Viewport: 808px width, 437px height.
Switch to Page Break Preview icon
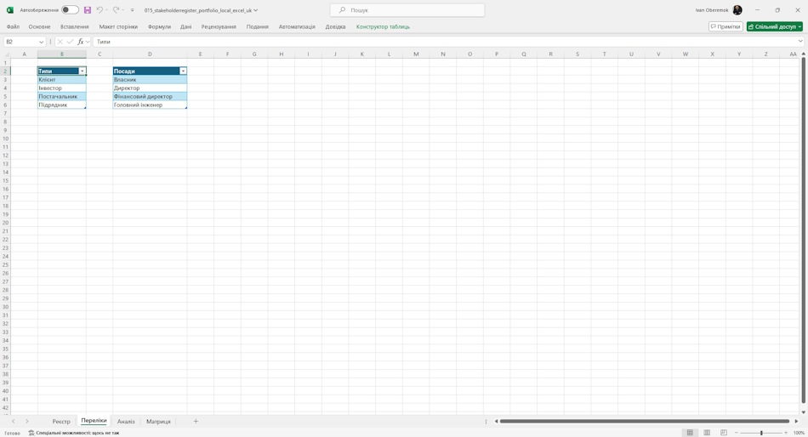[724, 433]
